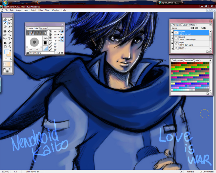The height and width of the screenshot is (173, 216).
Task: Switch to Brushes tab
Action: pos(43,28)
